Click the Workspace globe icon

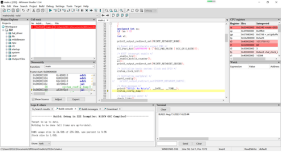click(3, 27)
